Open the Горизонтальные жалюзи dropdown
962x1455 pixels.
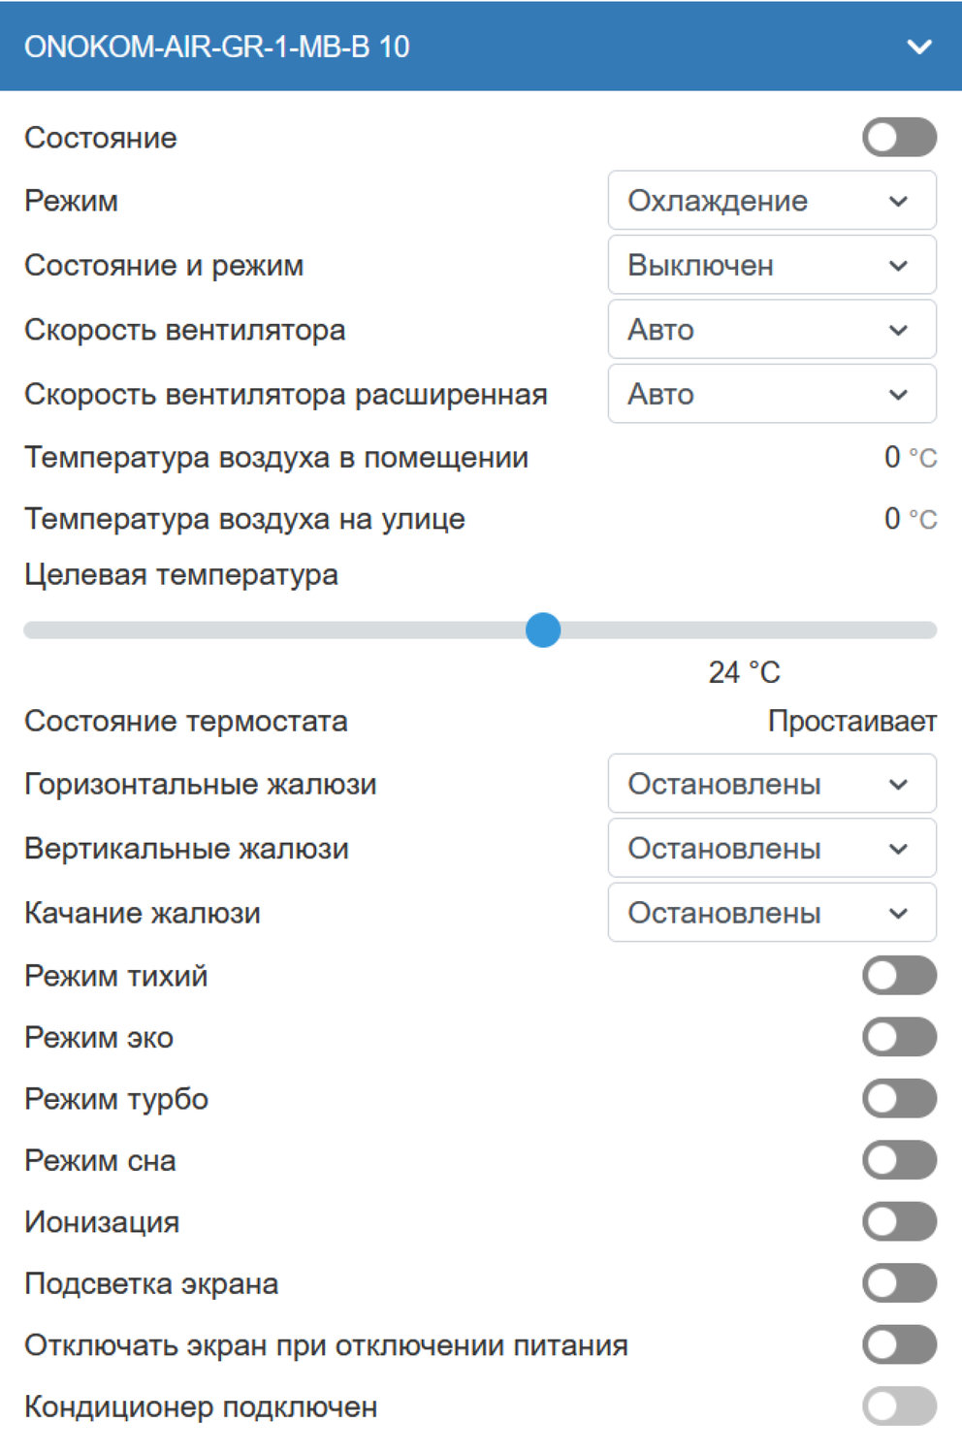click(x=772, y=784)
